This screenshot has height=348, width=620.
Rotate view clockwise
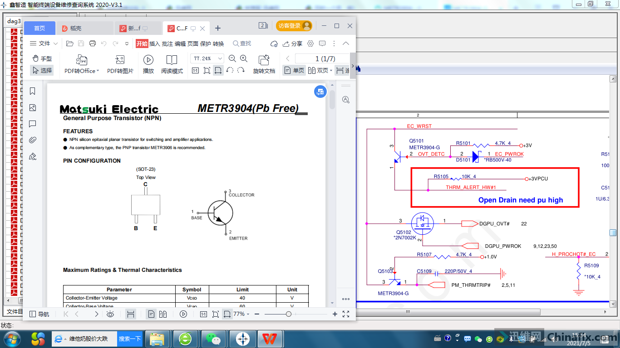coord(241,70)
